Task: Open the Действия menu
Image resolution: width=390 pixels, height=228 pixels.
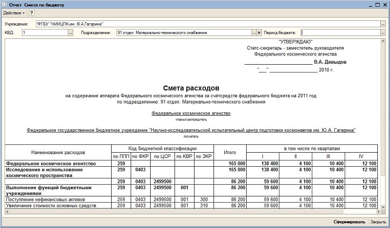Action: point(14,13)
